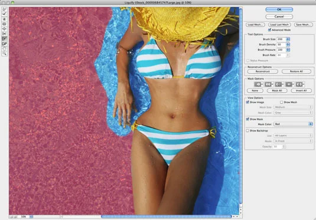The image size is (316, 220).
Task: Open the Mesh Size dropdown
Action: (293, 107)
